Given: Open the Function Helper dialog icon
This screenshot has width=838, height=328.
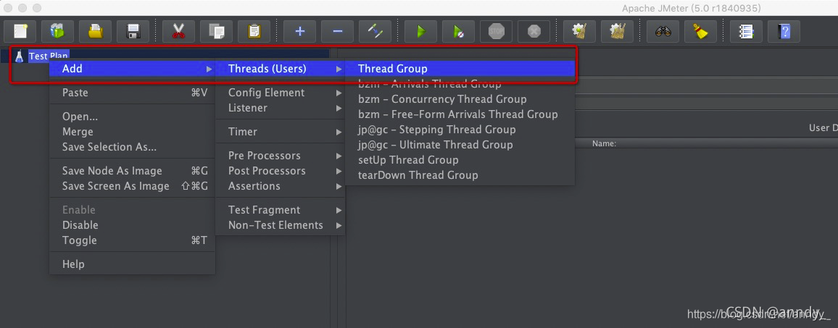Looking at the screenshot, I should [x=746, y=32].
